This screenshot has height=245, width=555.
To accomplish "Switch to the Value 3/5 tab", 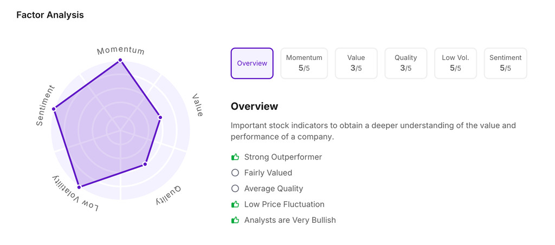I will coord(356,63).
